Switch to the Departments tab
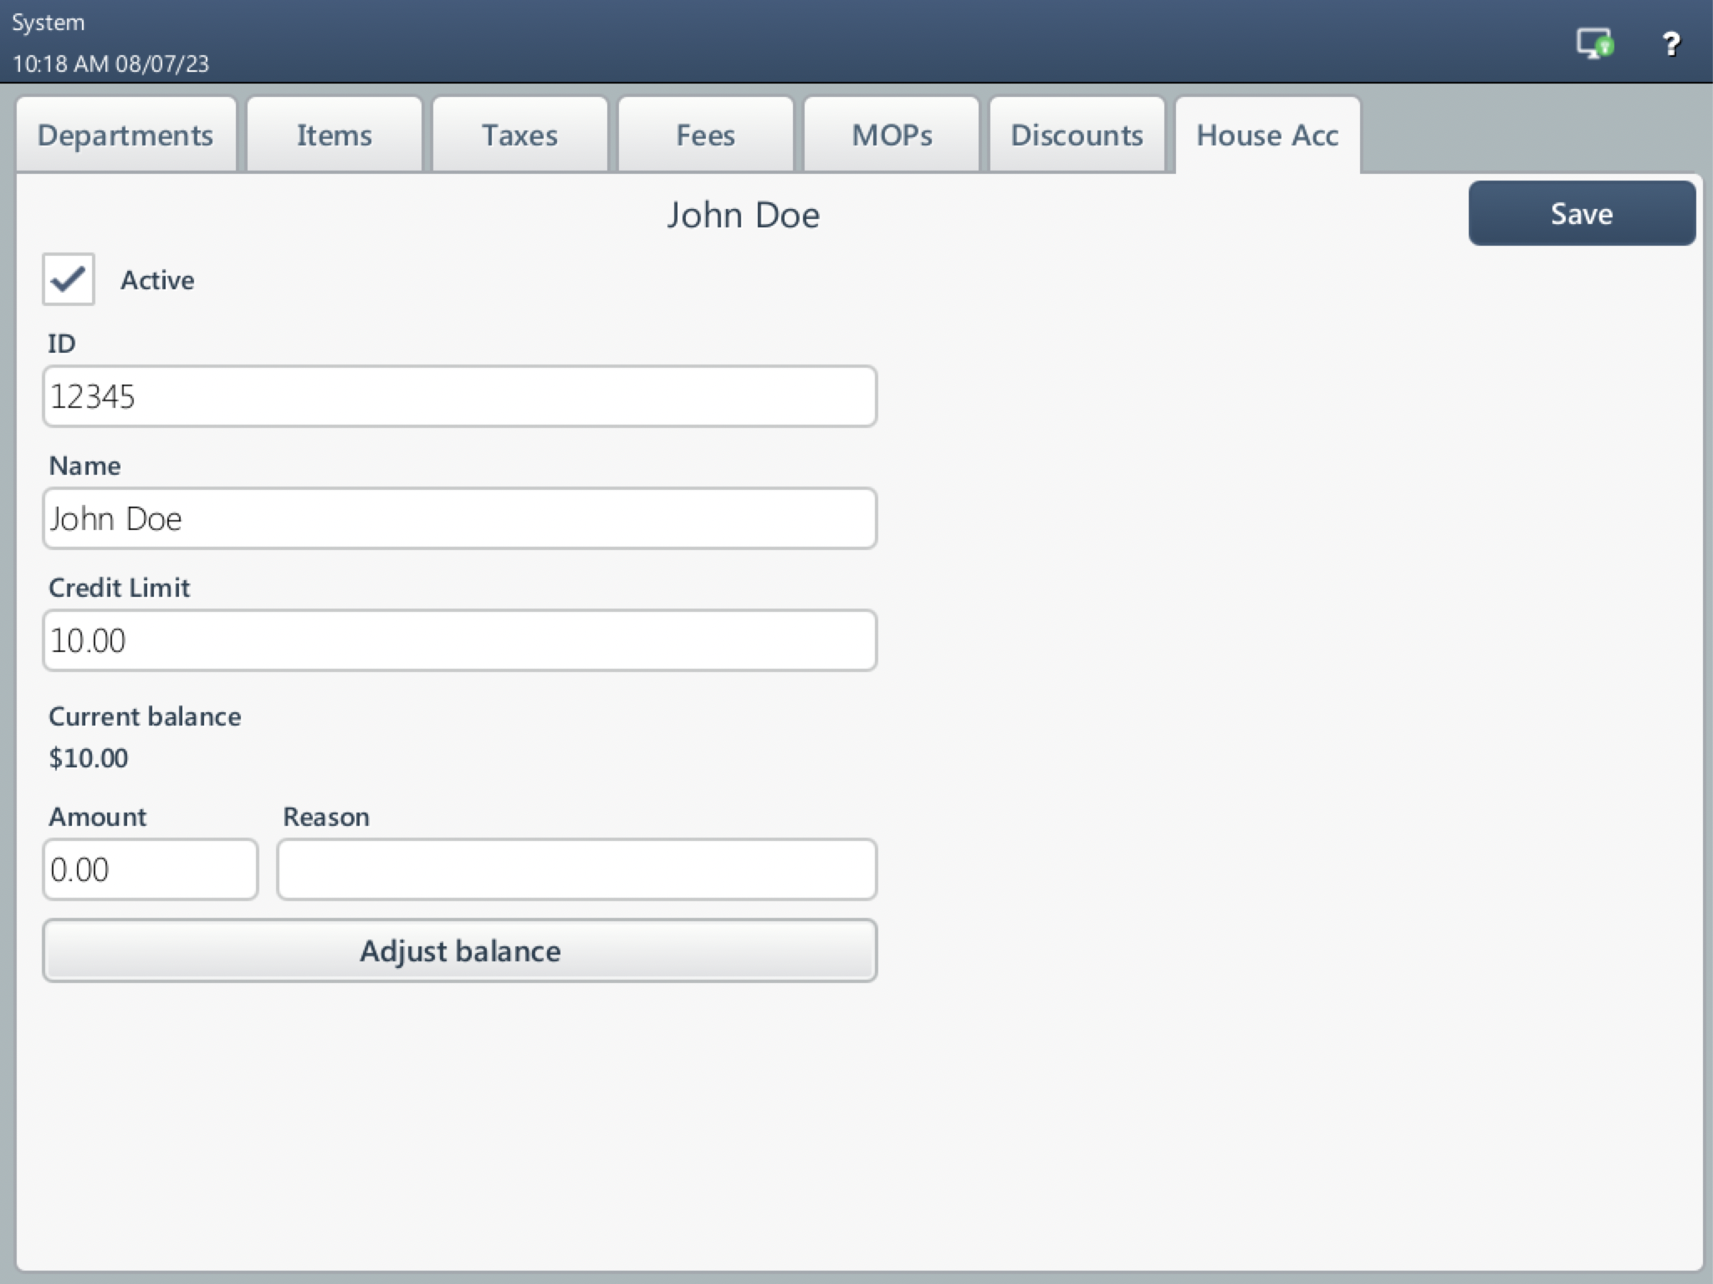1713x1284 pixels. (x=126, y=135)
